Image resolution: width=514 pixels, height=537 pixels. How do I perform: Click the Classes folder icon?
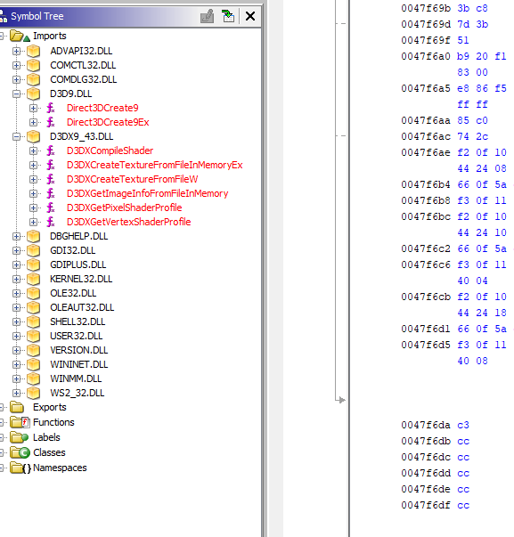point(20,452)
